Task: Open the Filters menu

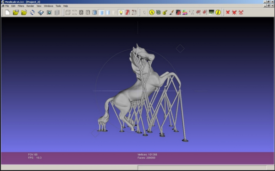Action: [x=21, y=6]
